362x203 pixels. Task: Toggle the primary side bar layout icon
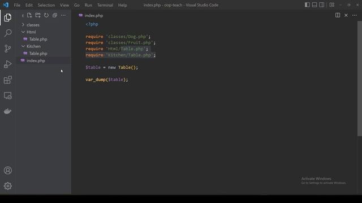(x=307, y=5)
